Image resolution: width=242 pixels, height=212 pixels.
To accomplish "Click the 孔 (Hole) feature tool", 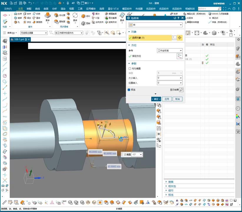I will tap(16, 22).
